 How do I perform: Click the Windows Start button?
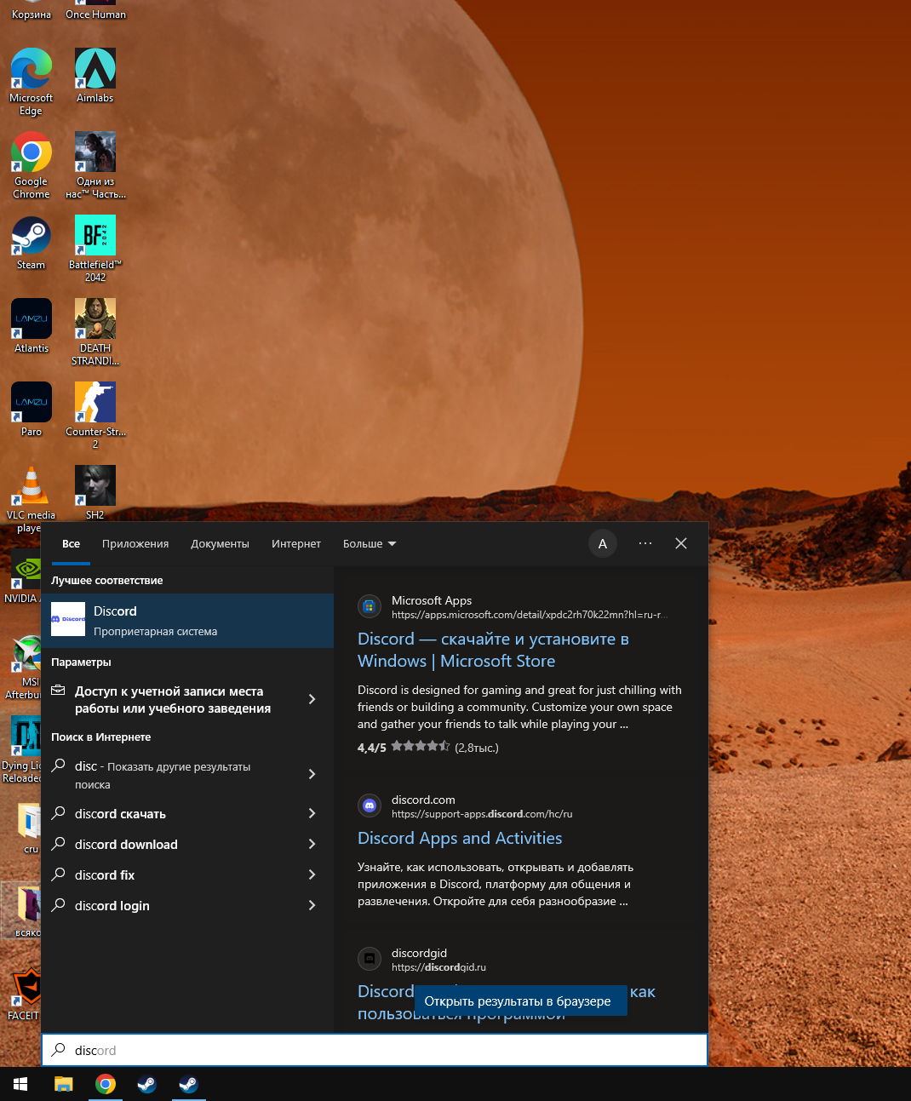pos(20,1084)
